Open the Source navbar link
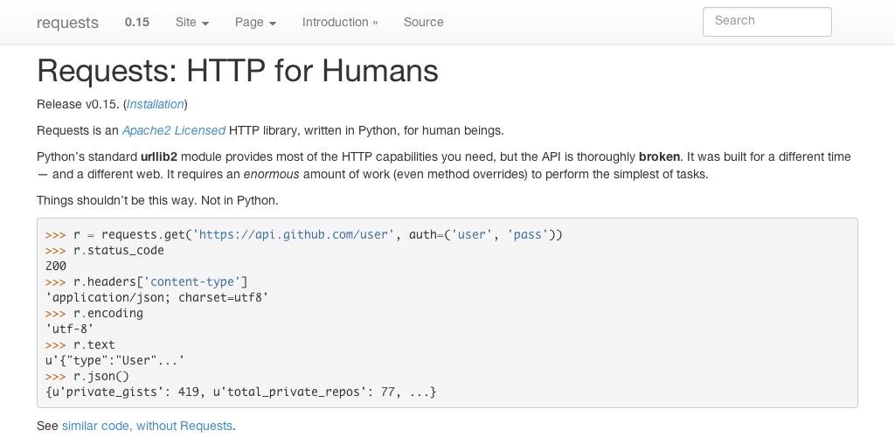This screenshot has height=437, width=895. click(x=423, y=22)
